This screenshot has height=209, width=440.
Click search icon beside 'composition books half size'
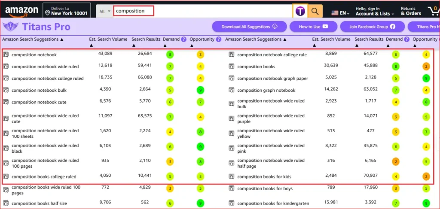point(6,203)
